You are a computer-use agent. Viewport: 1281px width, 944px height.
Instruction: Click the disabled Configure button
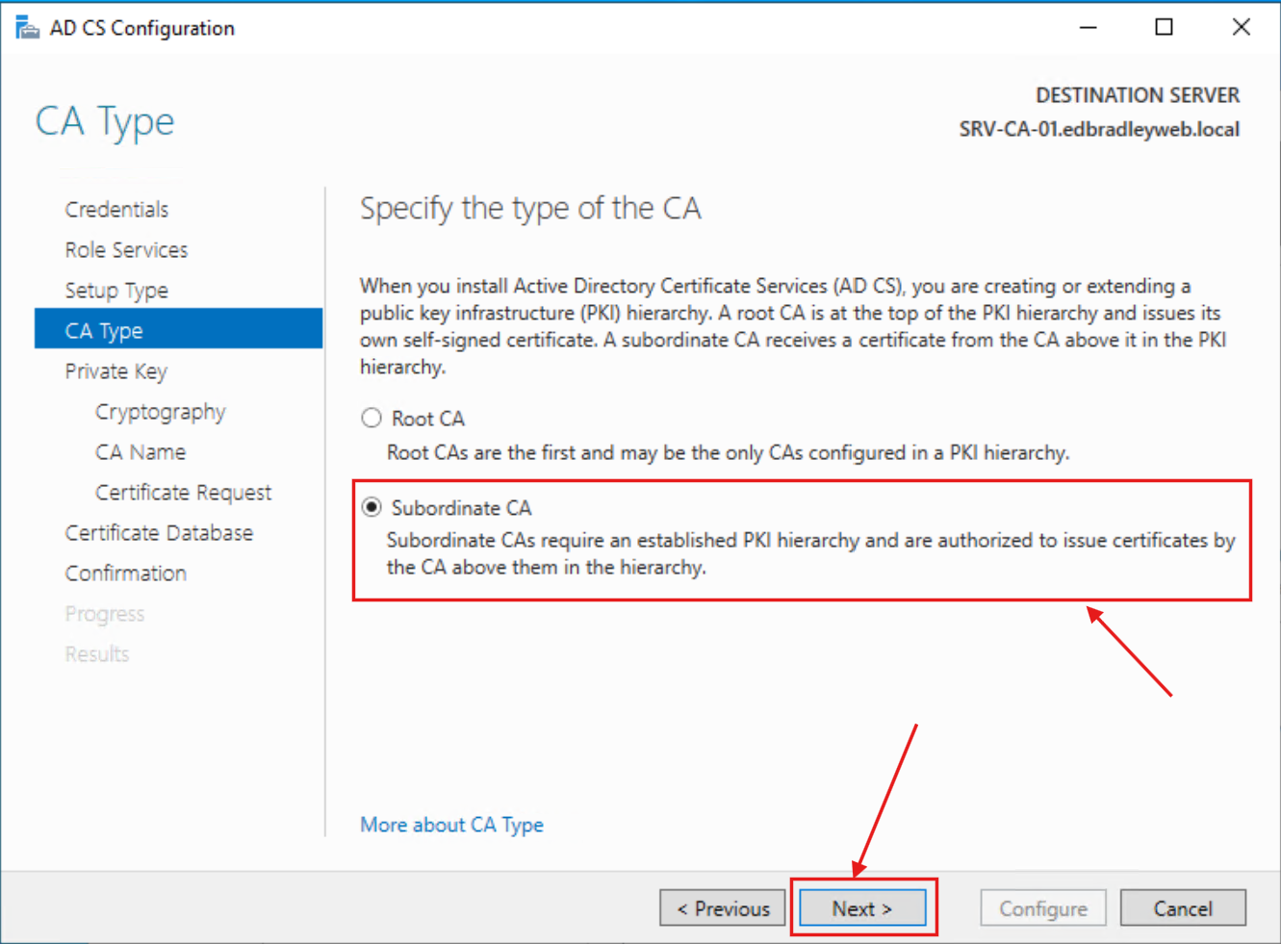(x=1043, y=907)
